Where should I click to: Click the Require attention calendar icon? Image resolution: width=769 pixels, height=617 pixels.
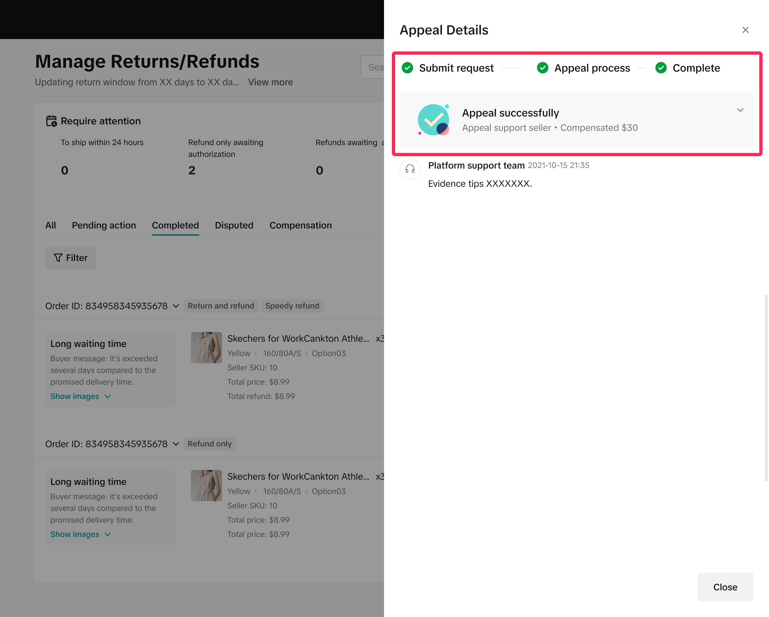[51, 121]
